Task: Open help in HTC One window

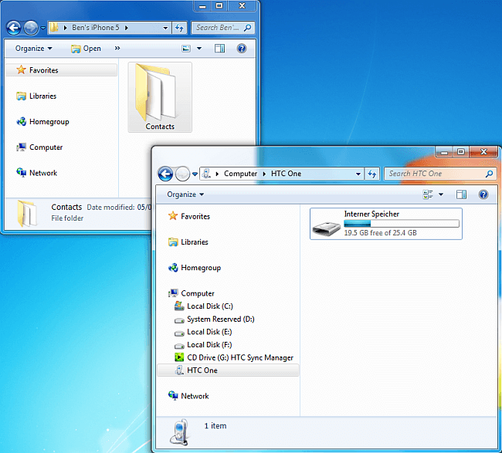Action: [x=483, y=194]
